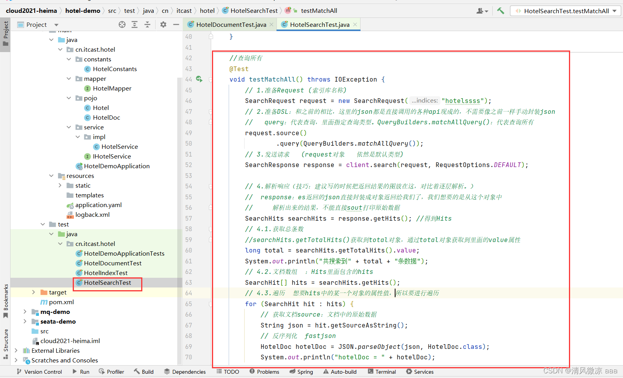Expand the target folder
The height and width of the screenshot is (378, 623).
coord(33,292)
